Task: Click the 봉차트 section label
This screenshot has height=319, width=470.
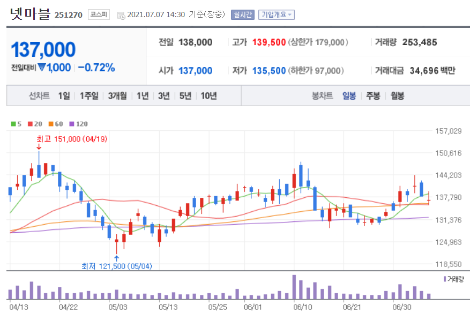Action: (322, 95)
